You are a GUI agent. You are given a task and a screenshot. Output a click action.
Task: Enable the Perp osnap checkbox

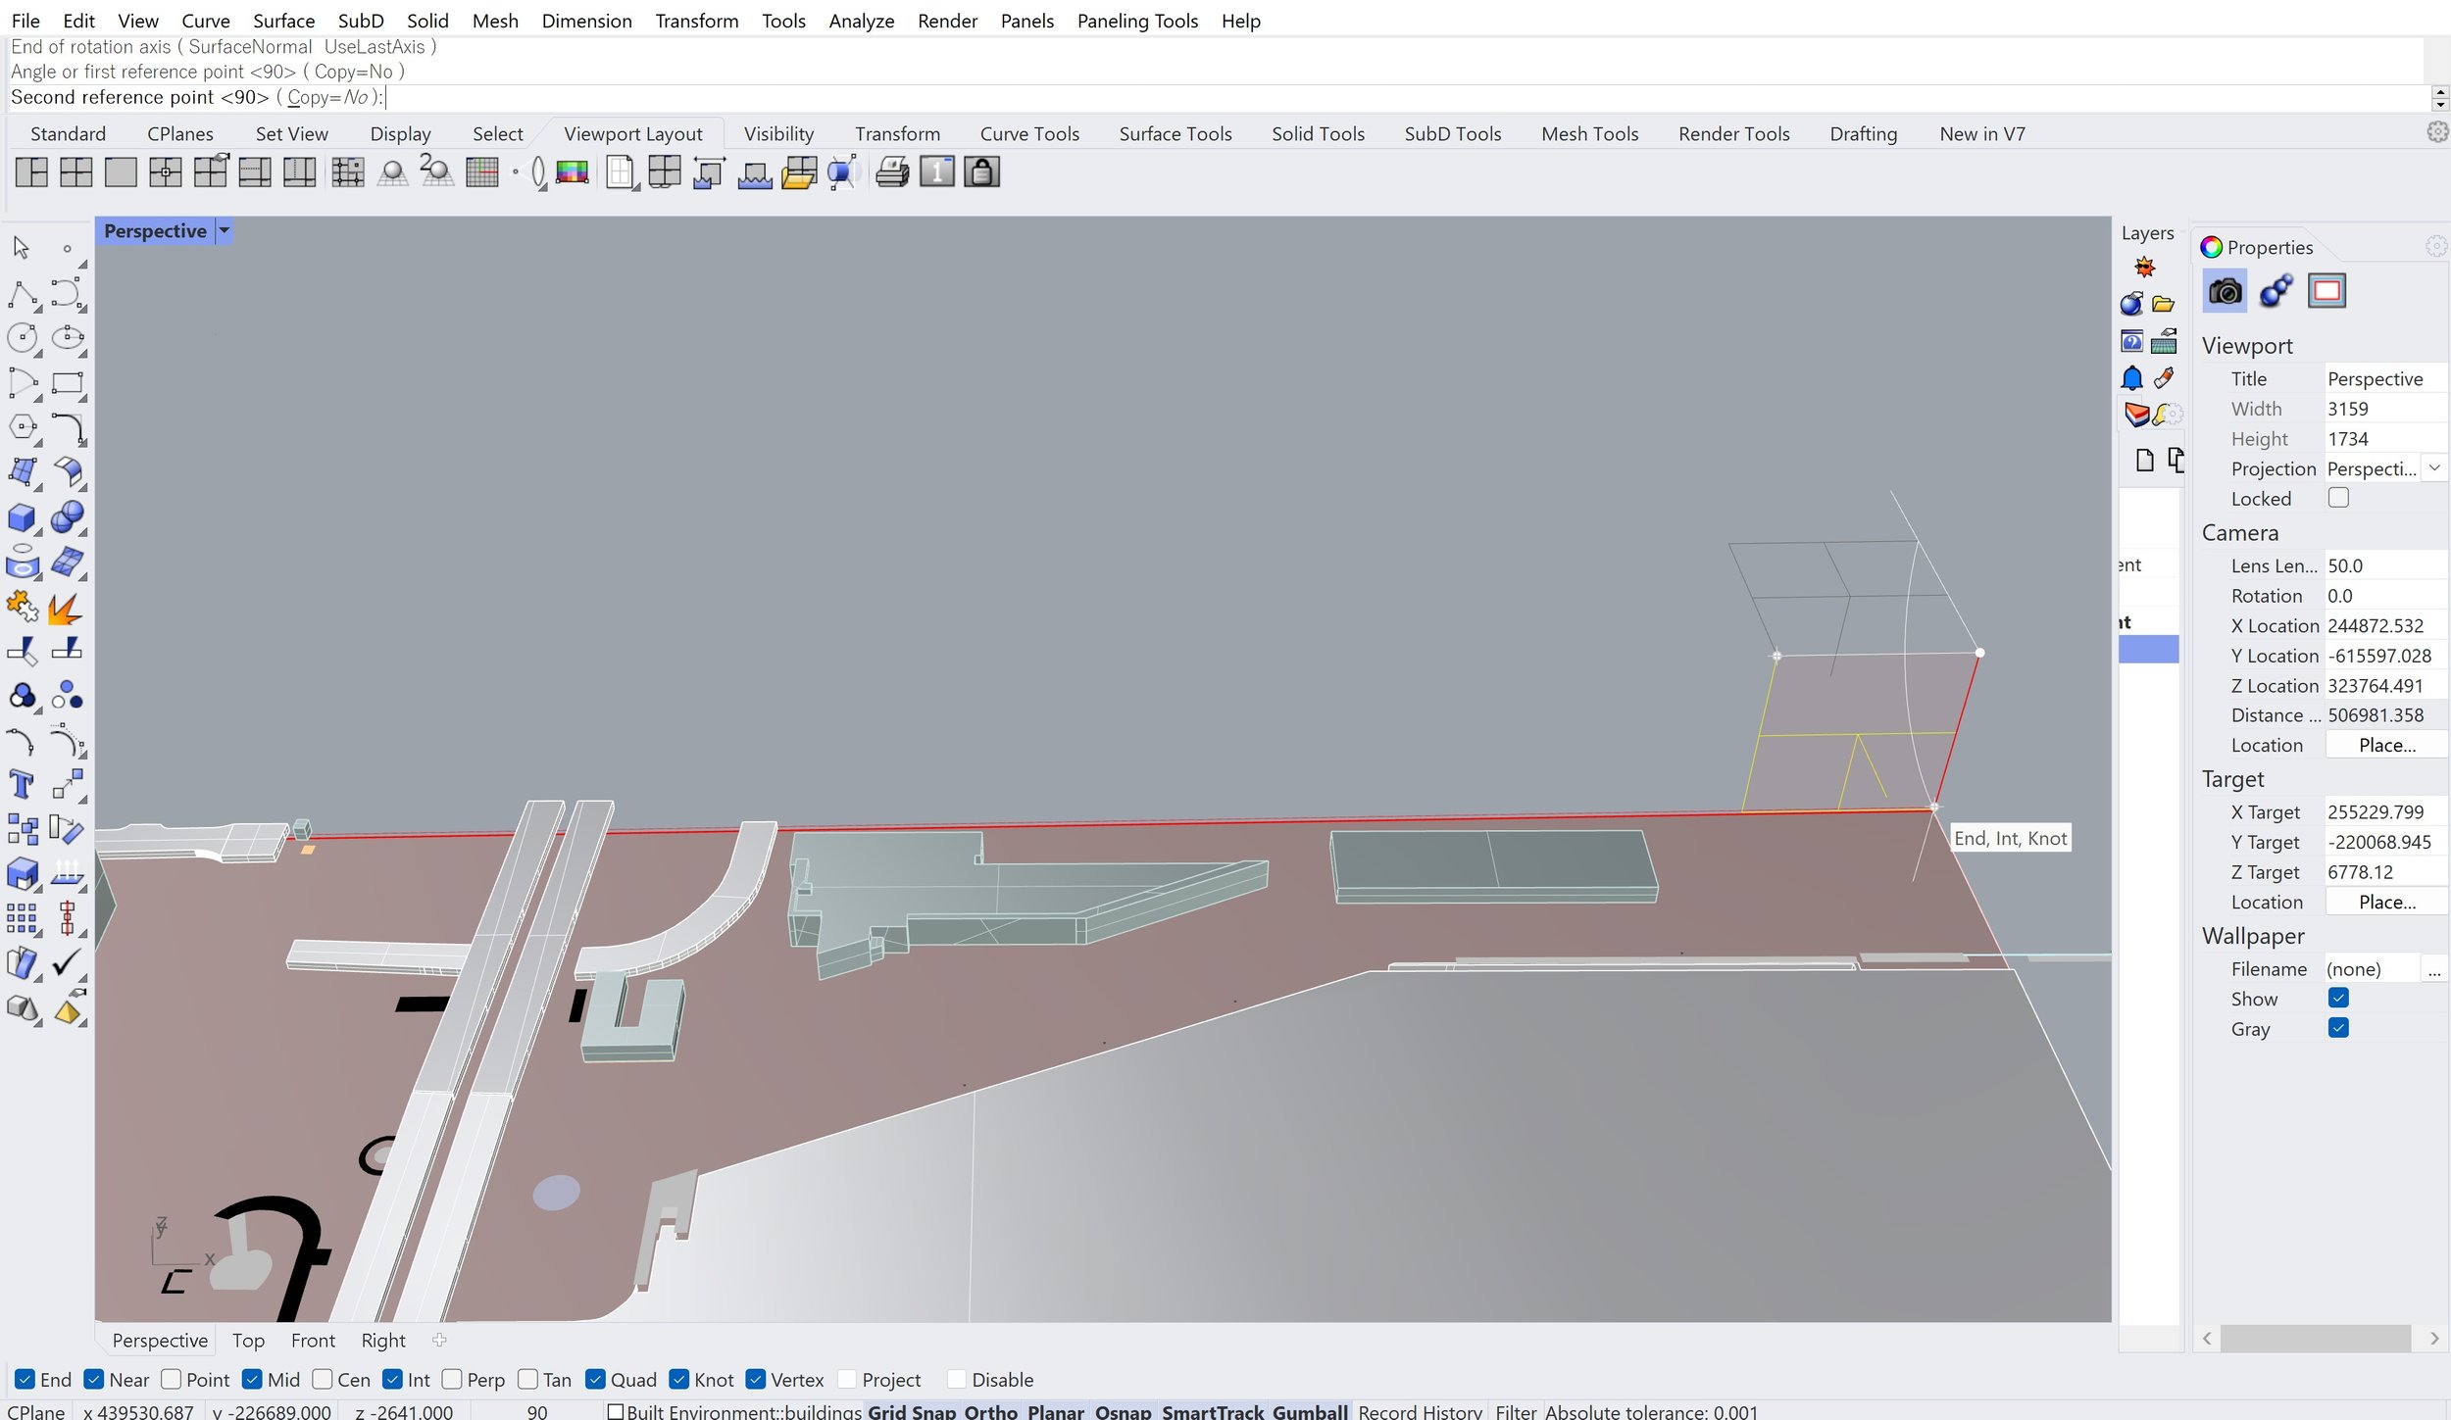tap(452, 1380)
